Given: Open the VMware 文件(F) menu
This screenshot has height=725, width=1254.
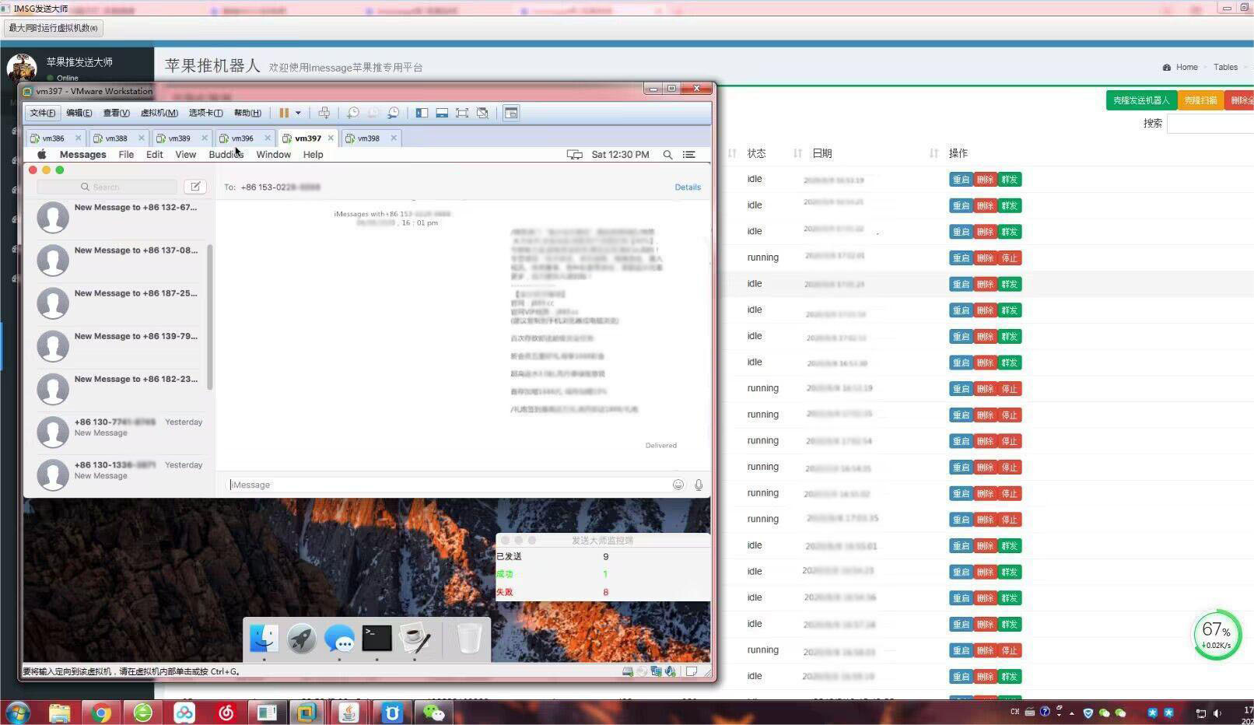Looking at the screenshot, I should click(43, 113).
